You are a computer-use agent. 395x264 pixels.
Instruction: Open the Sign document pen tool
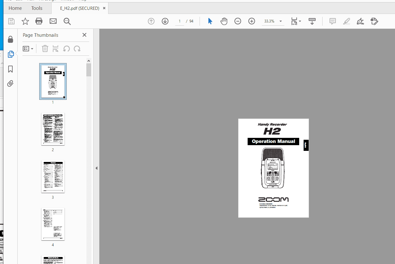[x=360, y=21]
